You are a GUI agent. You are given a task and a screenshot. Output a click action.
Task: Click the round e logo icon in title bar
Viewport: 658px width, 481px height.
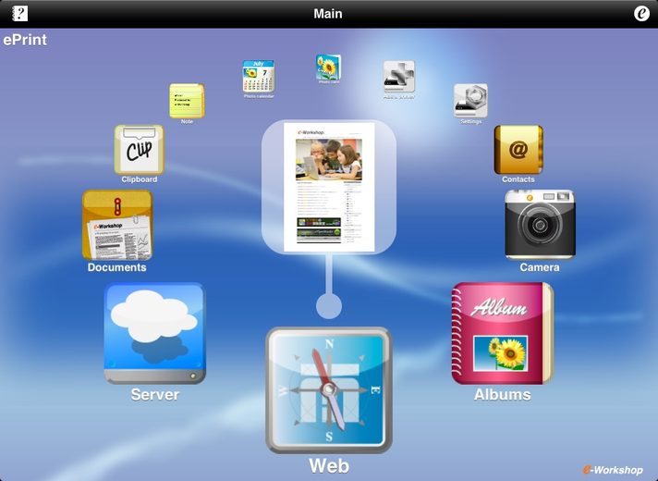[x=641, y=14]
